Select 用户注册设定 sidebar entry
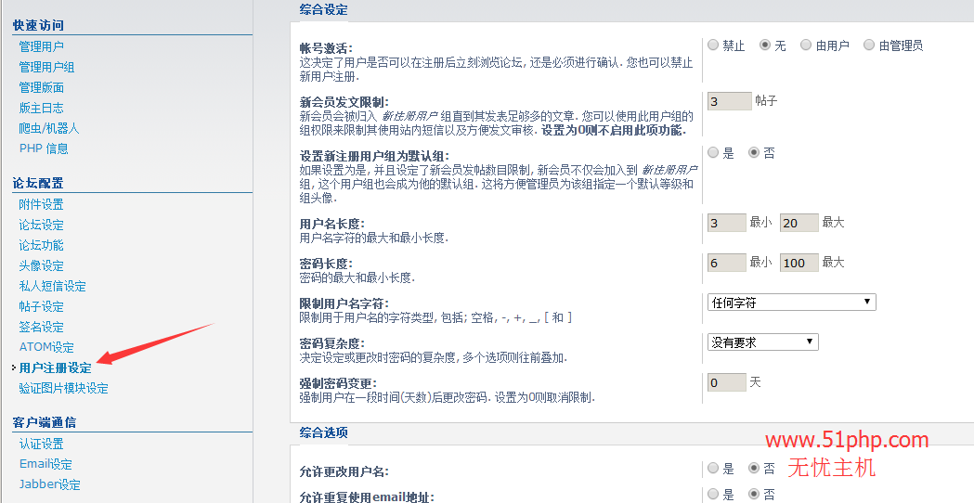974x503 pixels. click(56, 368)
